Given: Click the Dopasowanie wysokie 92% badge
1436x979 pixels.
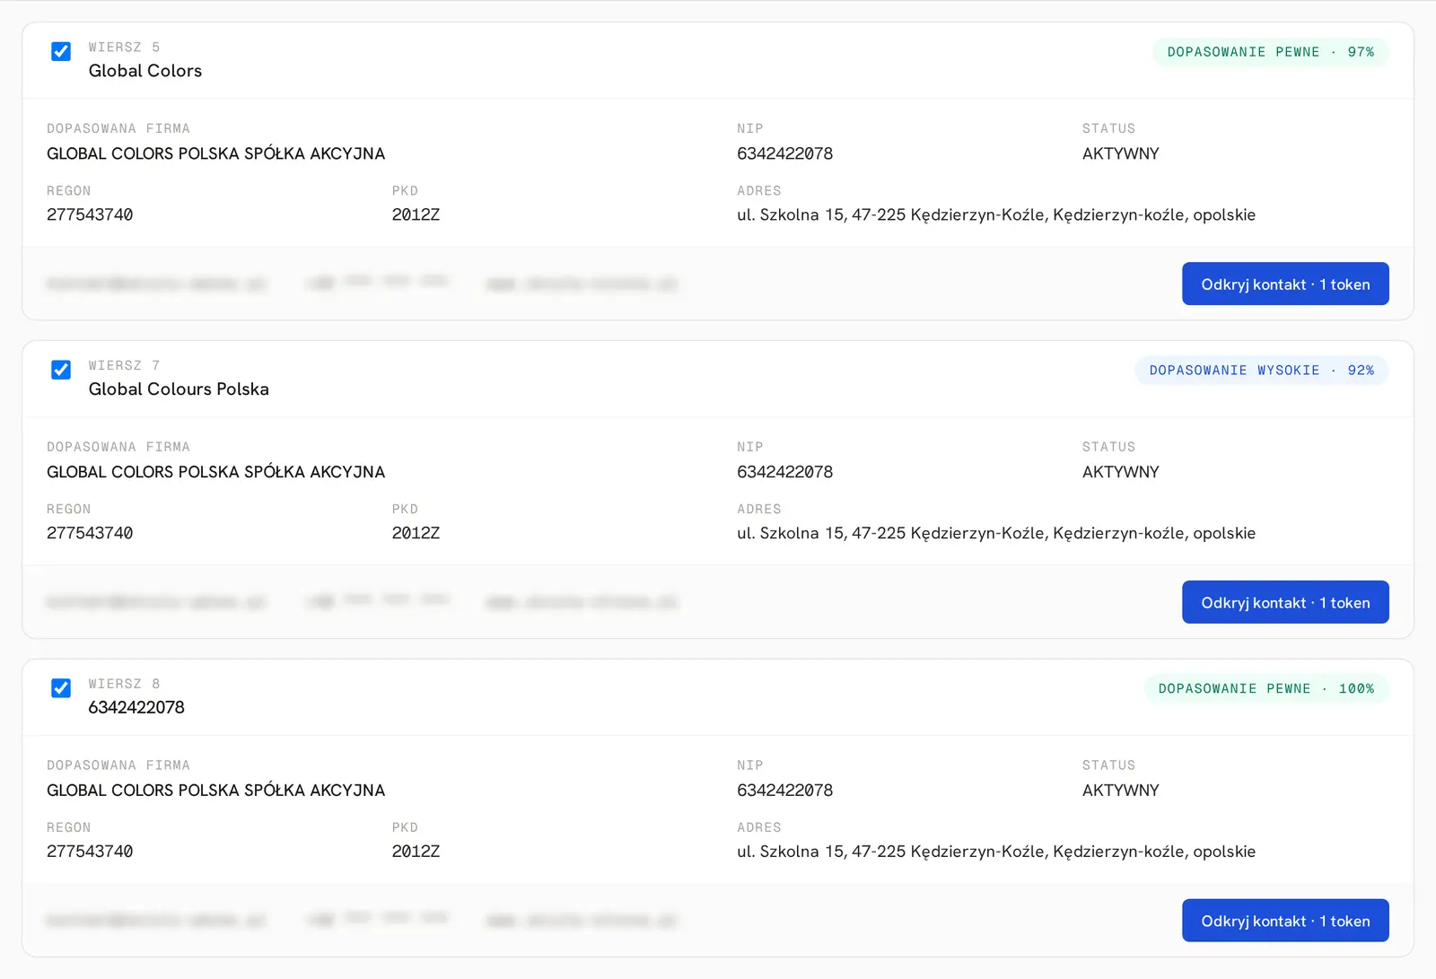Looking at the screenshot, I should (1261, 371).
